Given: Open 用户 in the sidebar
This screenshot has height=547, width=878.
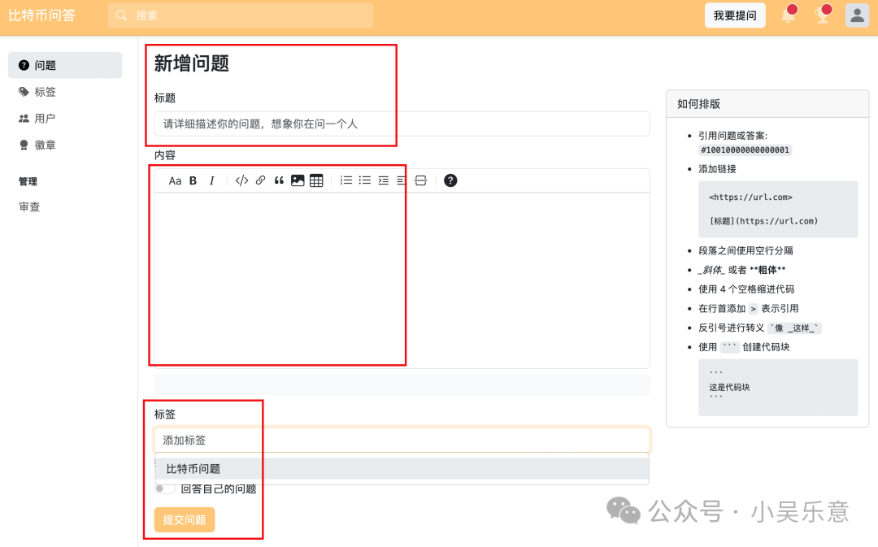Looking at the screenshot, I should [65, 118].
